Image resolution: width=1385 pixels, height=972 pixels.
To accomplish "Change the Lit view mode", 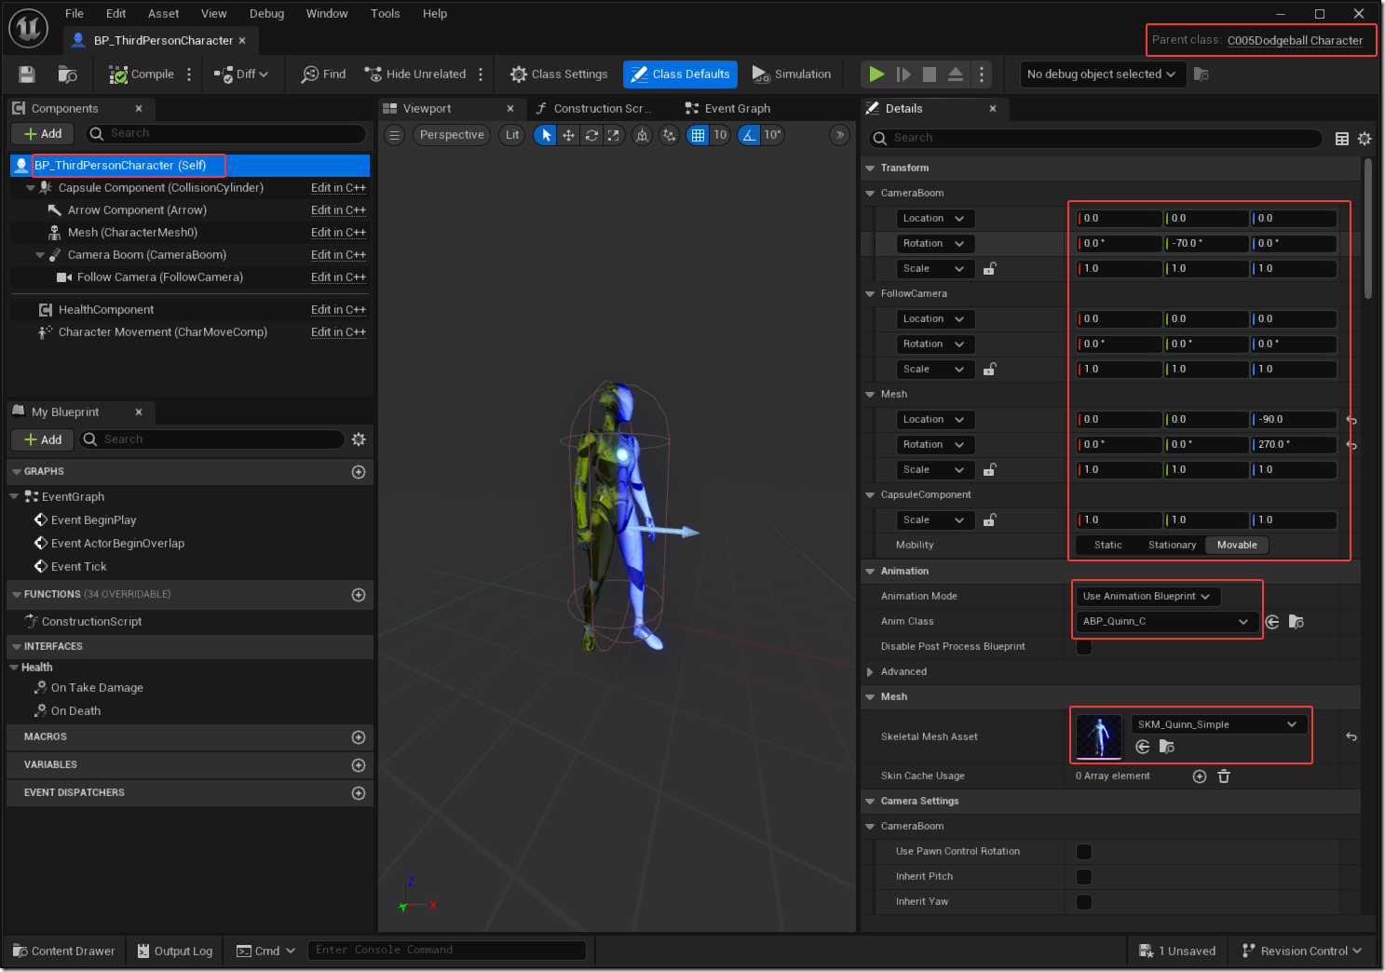I will (x=512, y=135).
